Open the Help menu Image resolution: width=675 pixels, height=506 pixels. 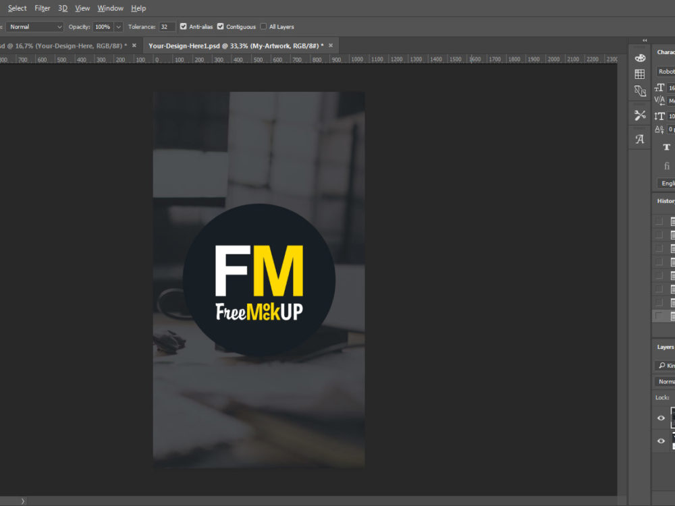(138, 8)
